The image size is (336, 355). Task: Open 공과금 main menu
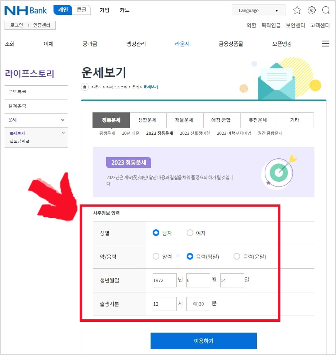pyautogui.click(x=90, y=44)
